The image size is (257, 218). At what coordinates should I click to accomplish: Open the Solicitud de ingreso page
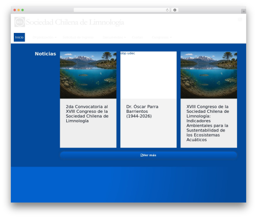(x=78, y=37)
